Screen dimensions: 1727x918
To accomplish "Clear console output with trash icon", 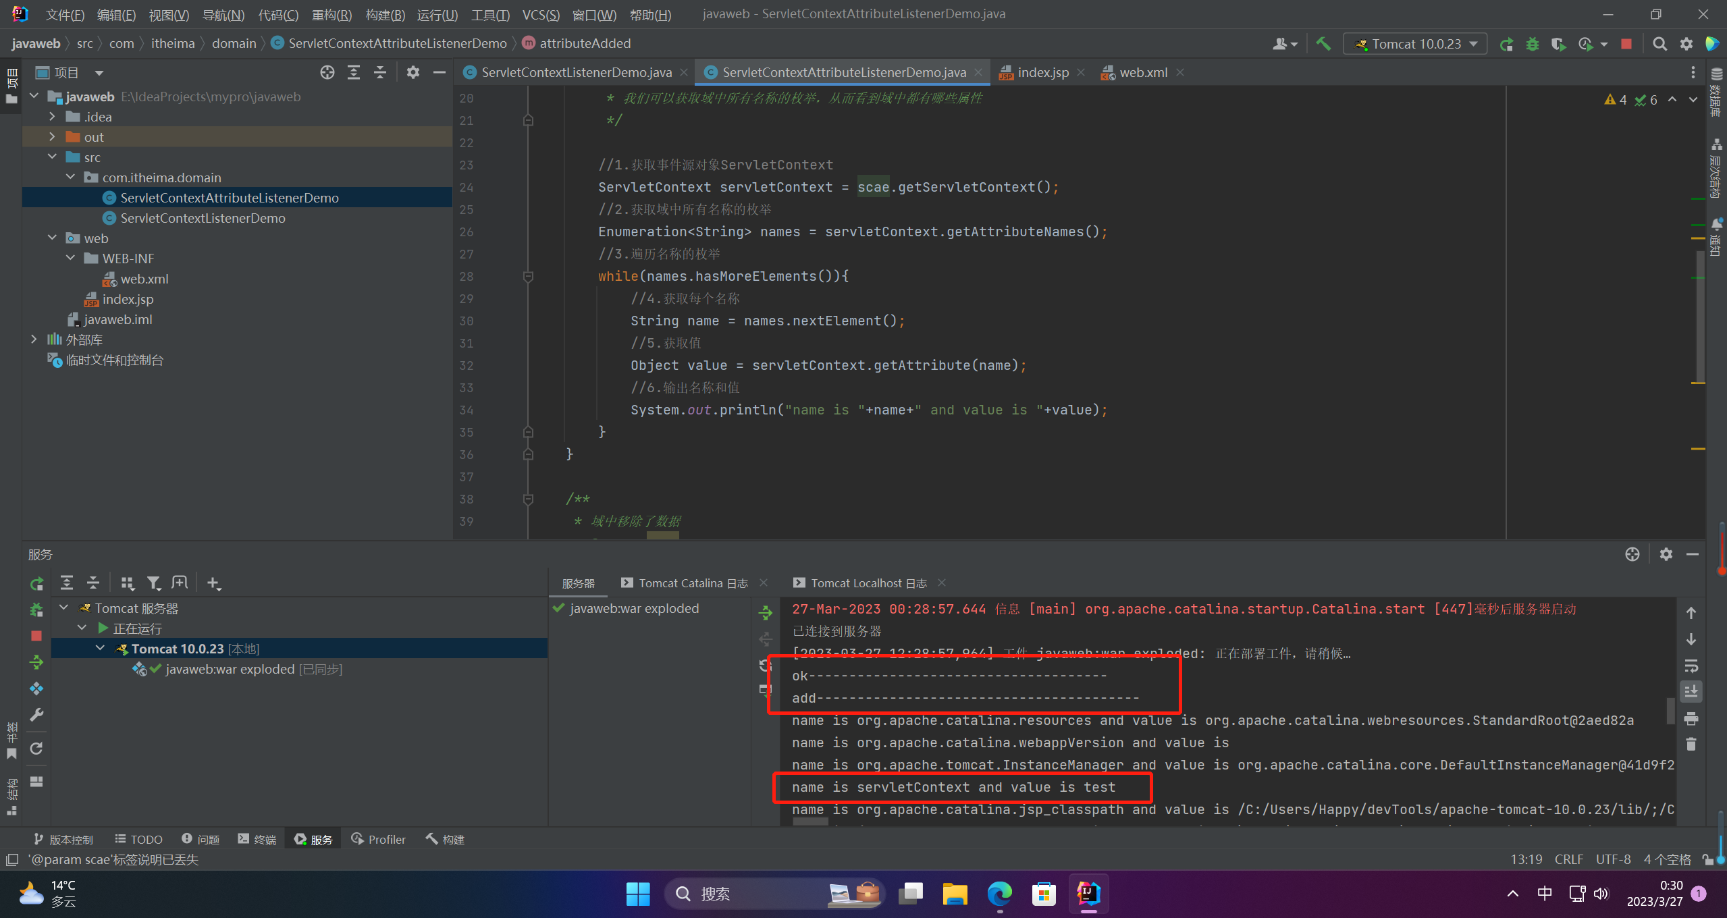I will (1691, 744).
